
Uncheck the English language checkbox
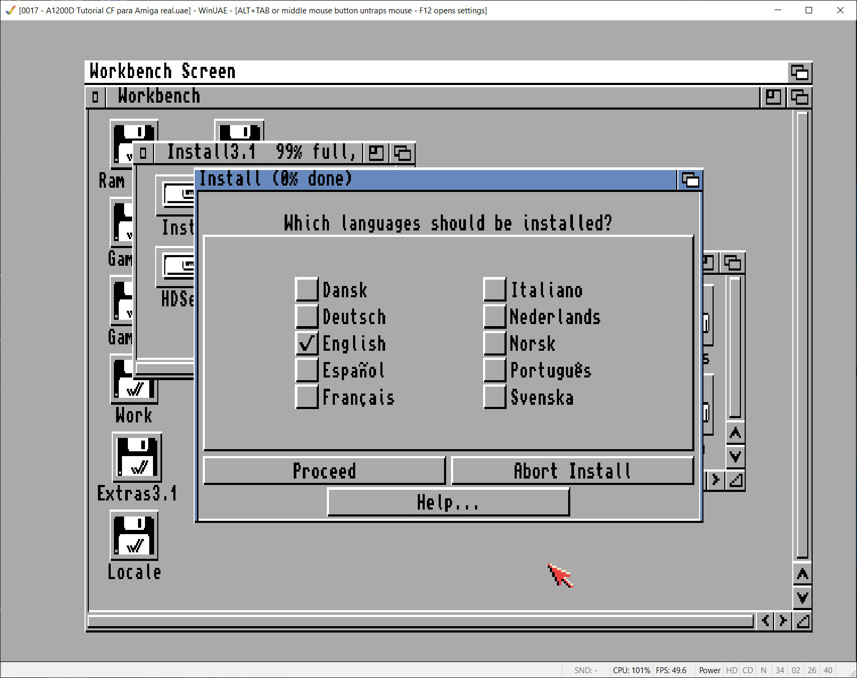(307, 343)
